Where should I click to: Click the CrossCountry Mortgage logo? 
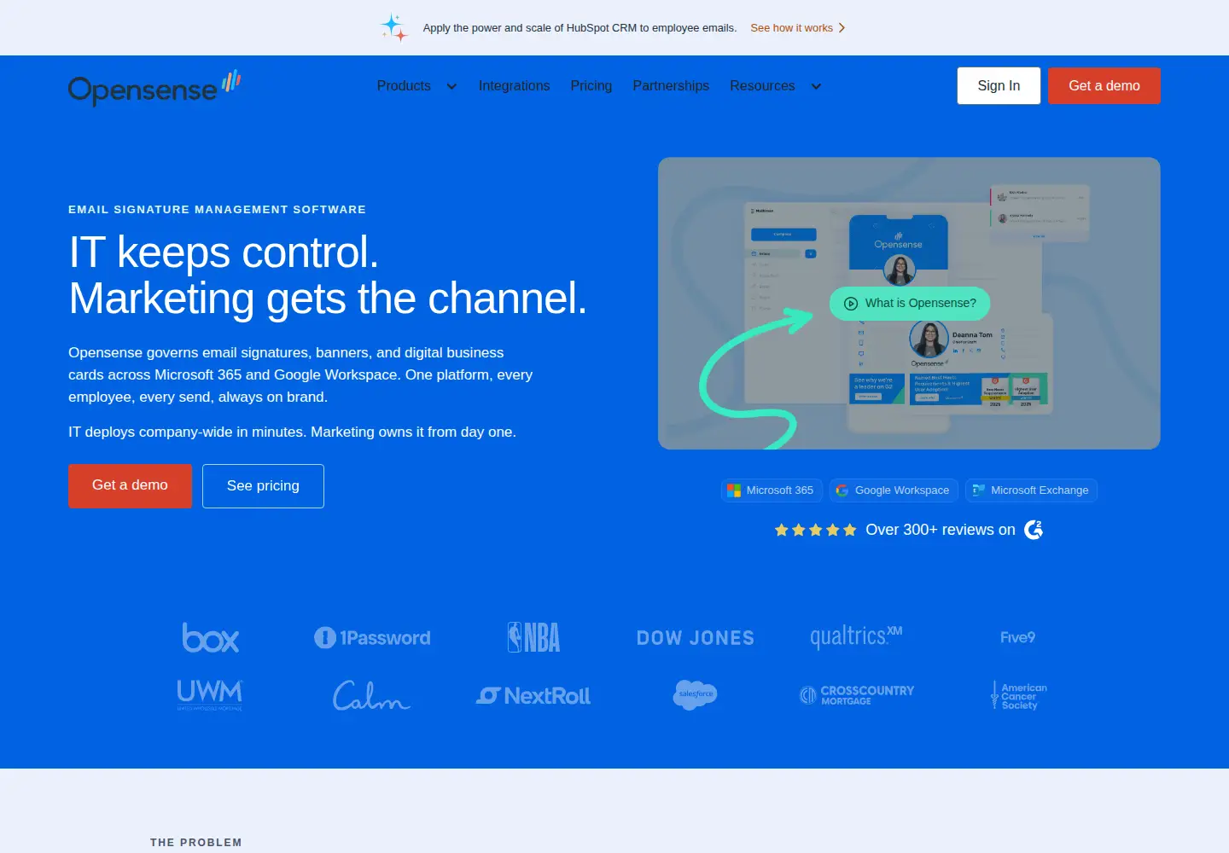coord(857,695)
